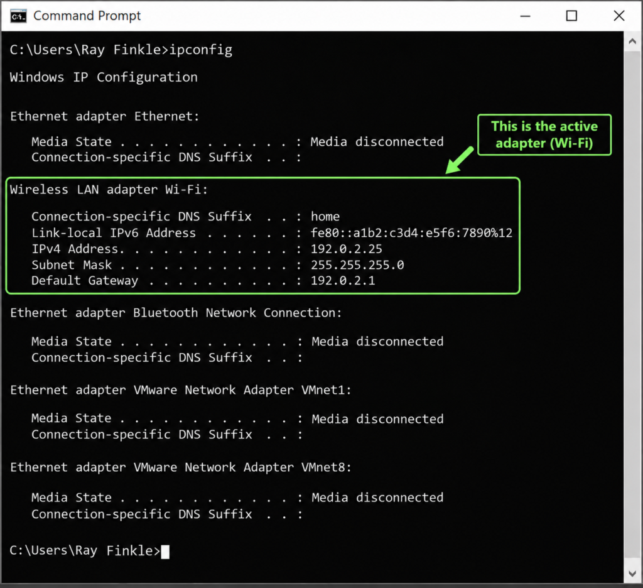
Task: Click the 'Link-local IPv6 Address' label
Action: (114, 232)
